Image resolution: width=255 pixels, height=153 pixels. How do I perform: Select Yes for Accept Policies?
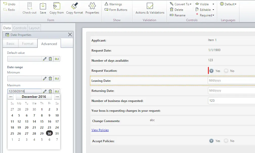[x=212, y=141]
